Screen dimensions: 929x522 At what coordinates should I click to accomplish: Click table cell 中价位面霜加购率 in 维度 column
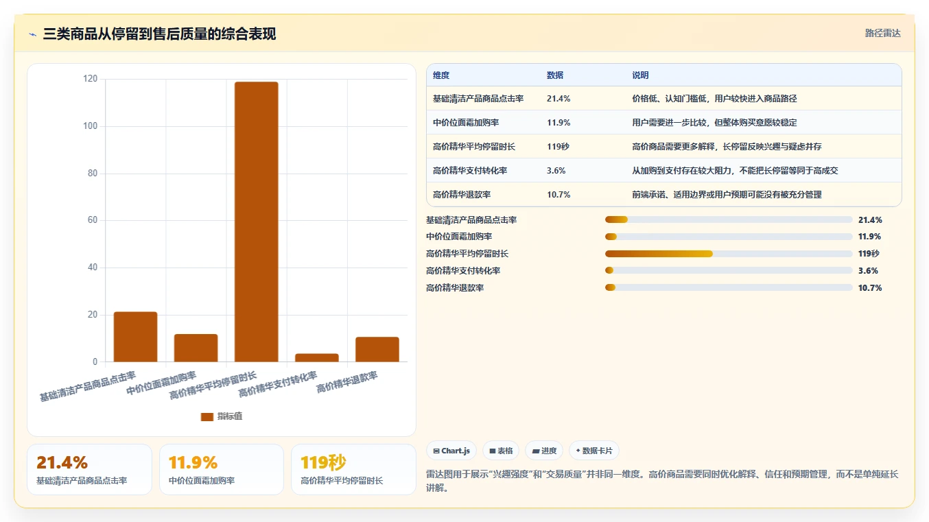tap(466, 123)
